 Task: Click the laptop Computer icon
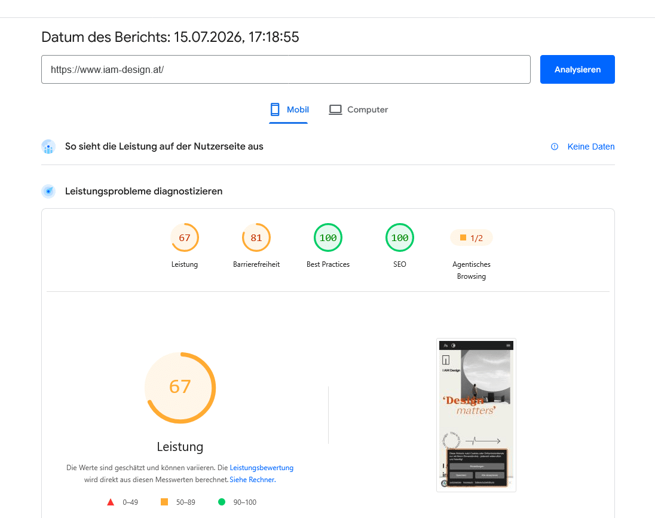pos(335,109)
